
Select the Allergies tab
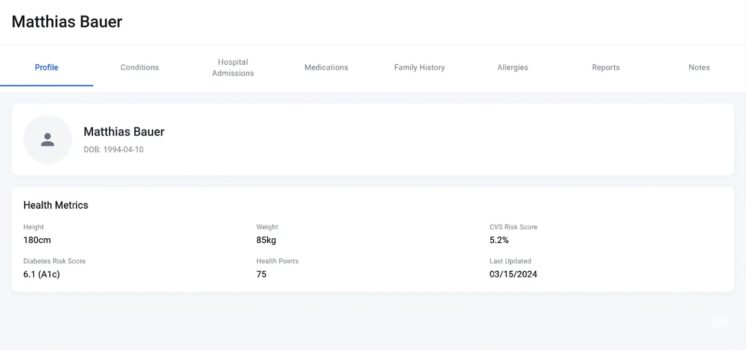pos(513,67)
